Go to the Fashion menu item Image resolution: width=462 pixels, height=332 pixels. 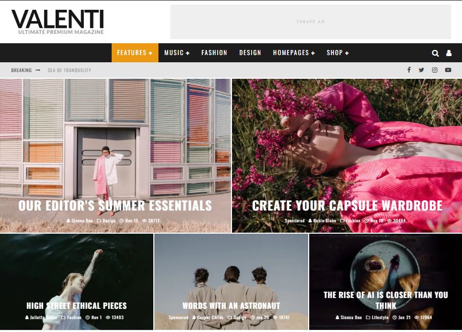(214, 53)
